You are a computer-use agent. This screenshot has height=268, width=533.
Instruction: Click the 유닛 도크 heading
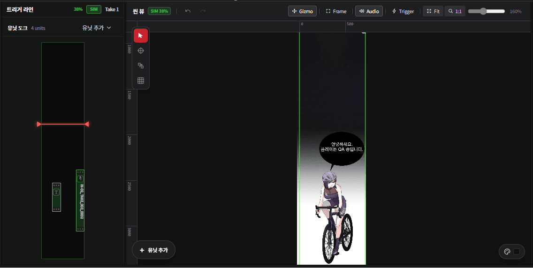pos(17,28)
